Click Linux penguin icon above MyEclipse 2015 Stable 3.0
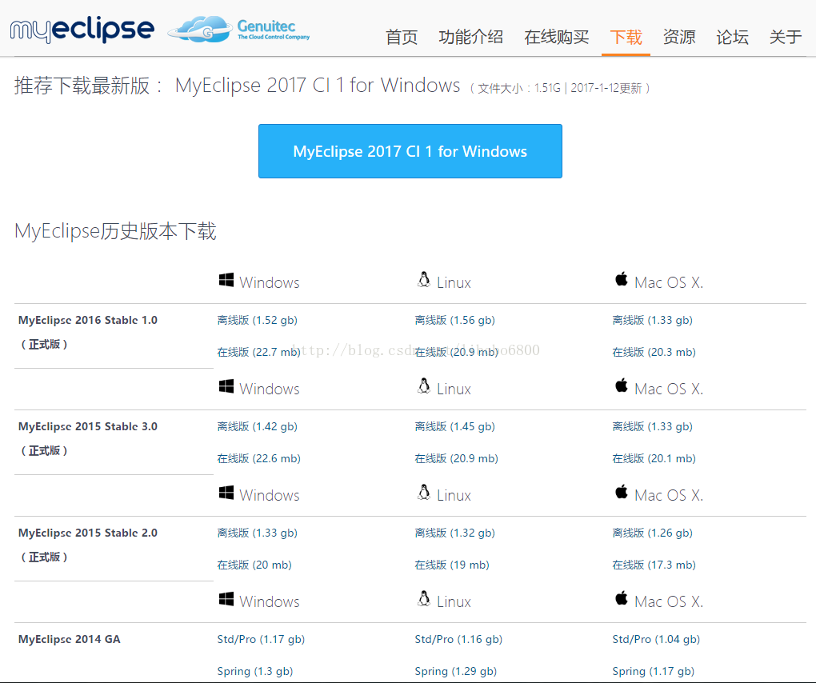 click(x=424, y=386)
